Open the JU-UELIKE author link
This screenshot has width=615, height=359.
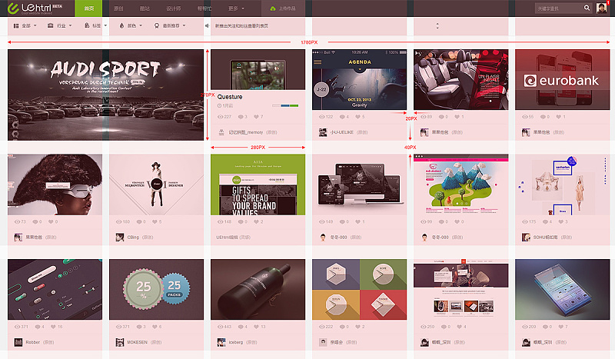click(341, 132)
